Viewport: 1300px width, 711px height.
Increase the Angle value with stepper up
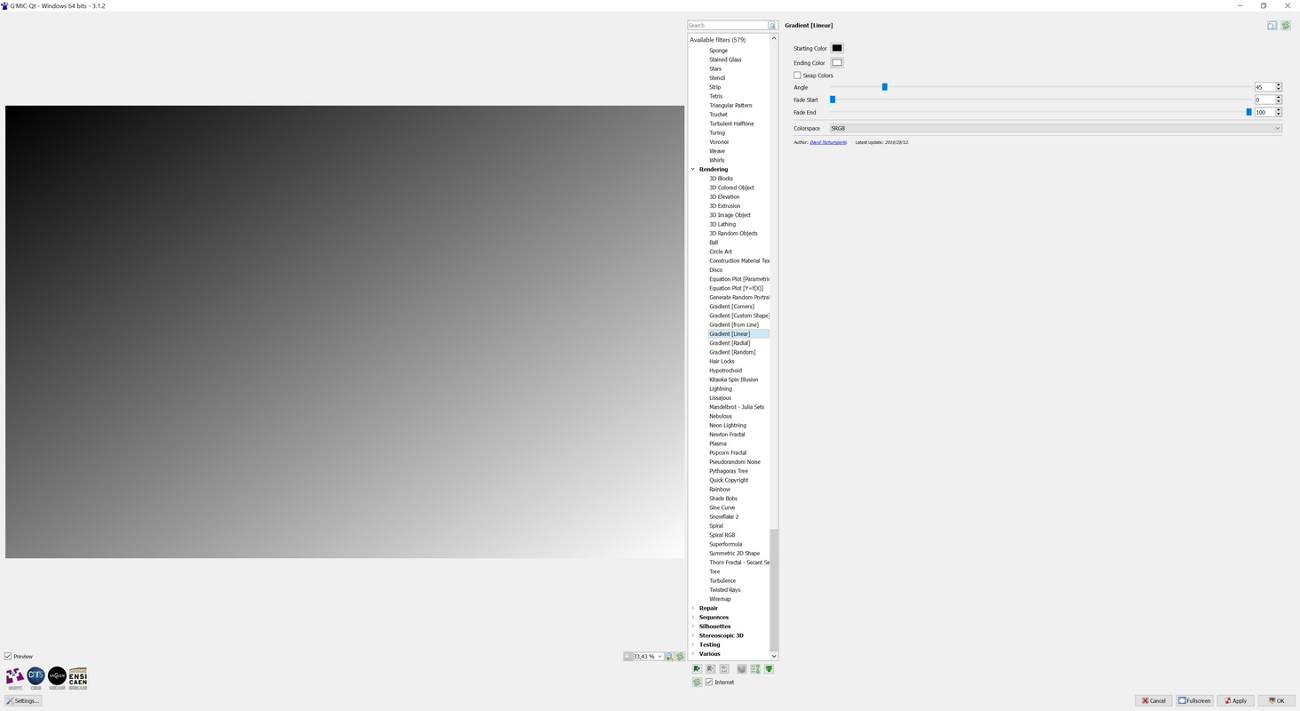coord(1279,85)
